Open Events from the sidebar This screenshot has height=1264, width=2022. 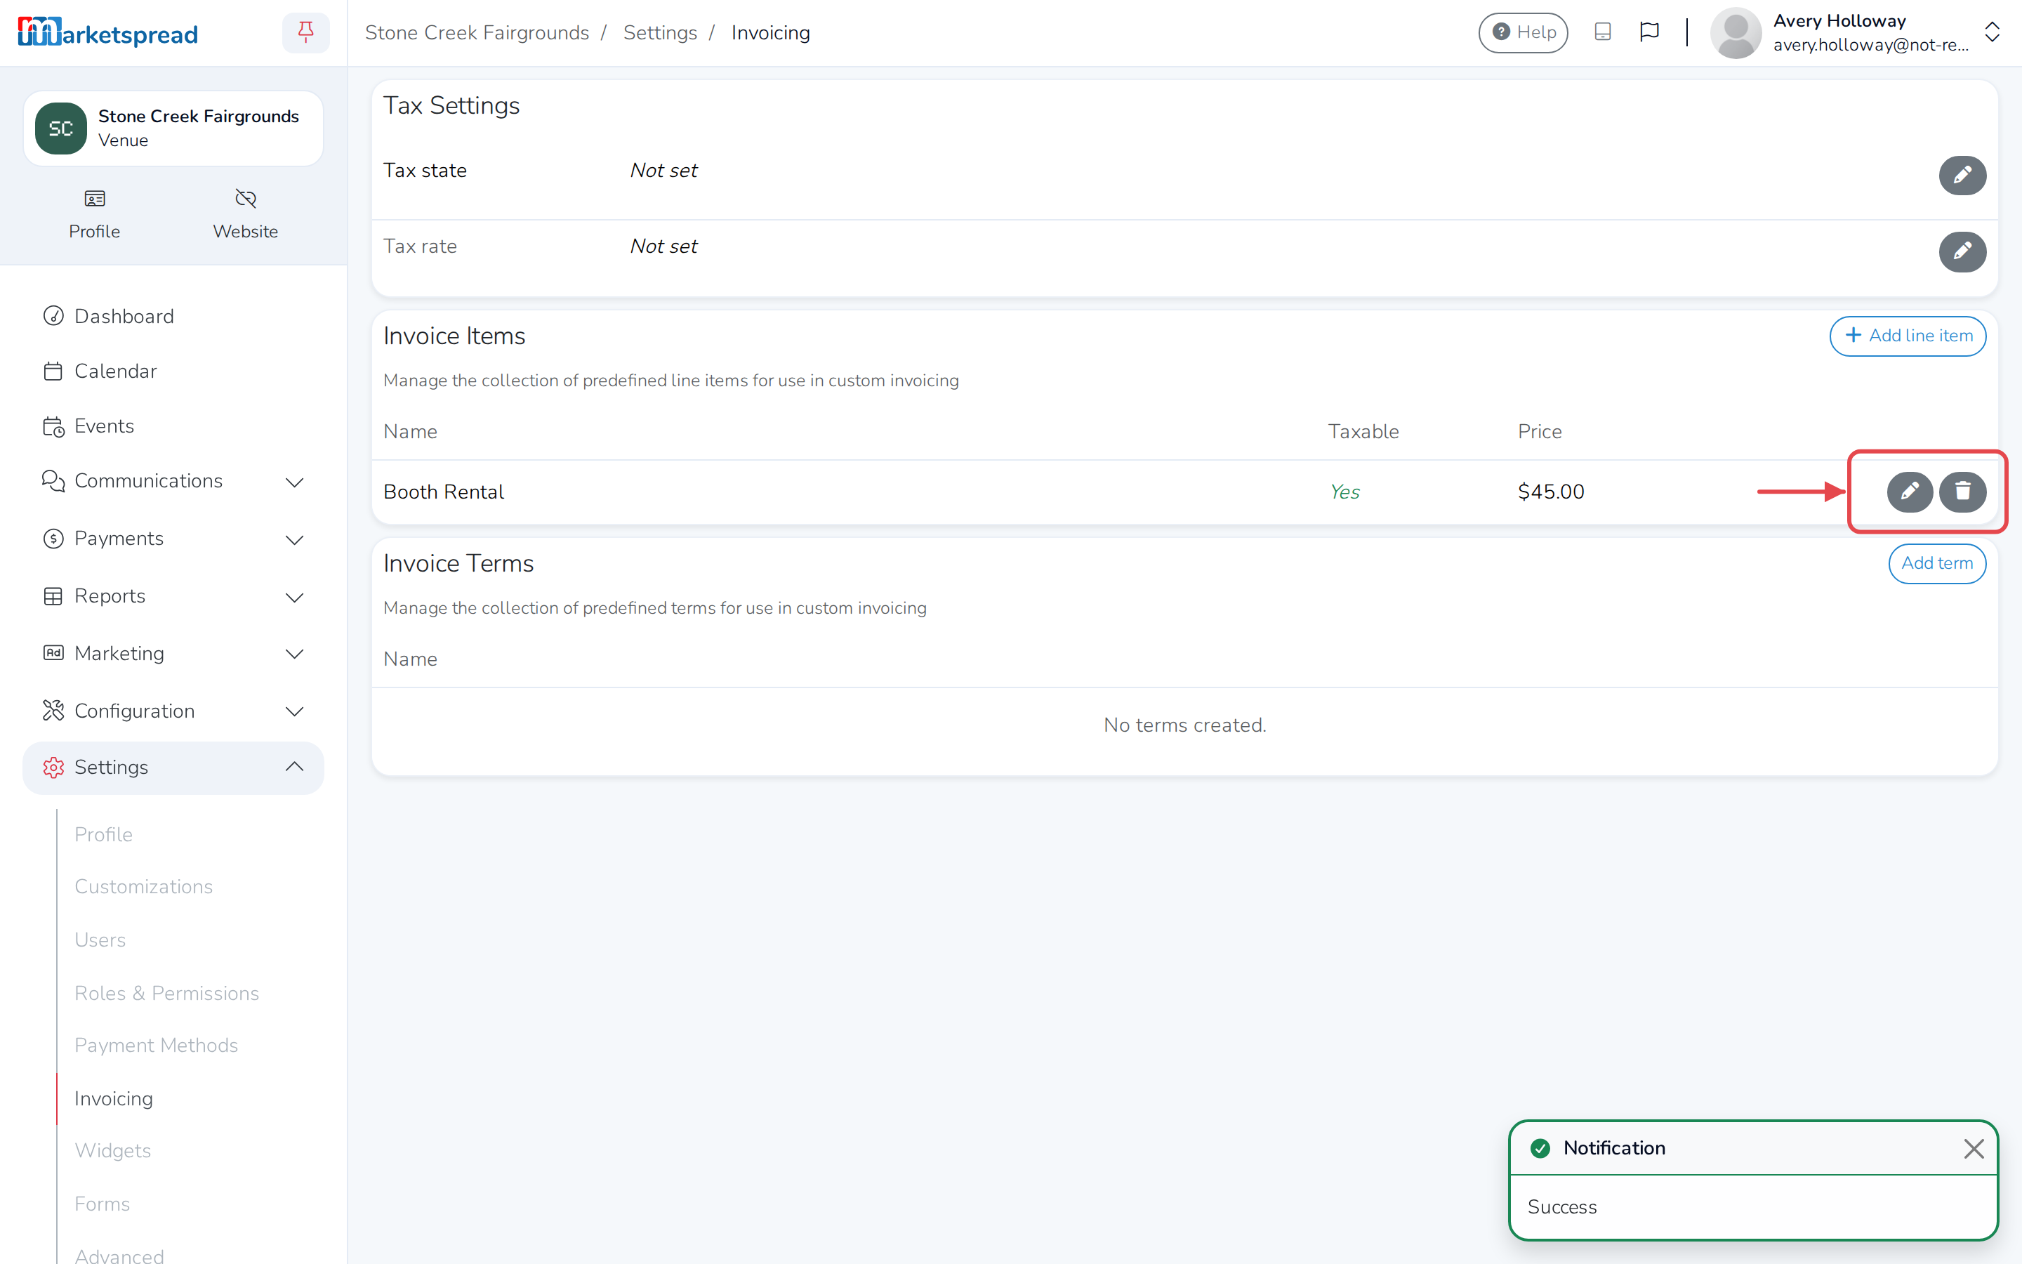(173, 426)
